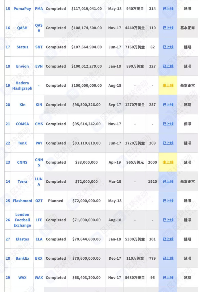Select the SNT token symbol

point(39,47)
